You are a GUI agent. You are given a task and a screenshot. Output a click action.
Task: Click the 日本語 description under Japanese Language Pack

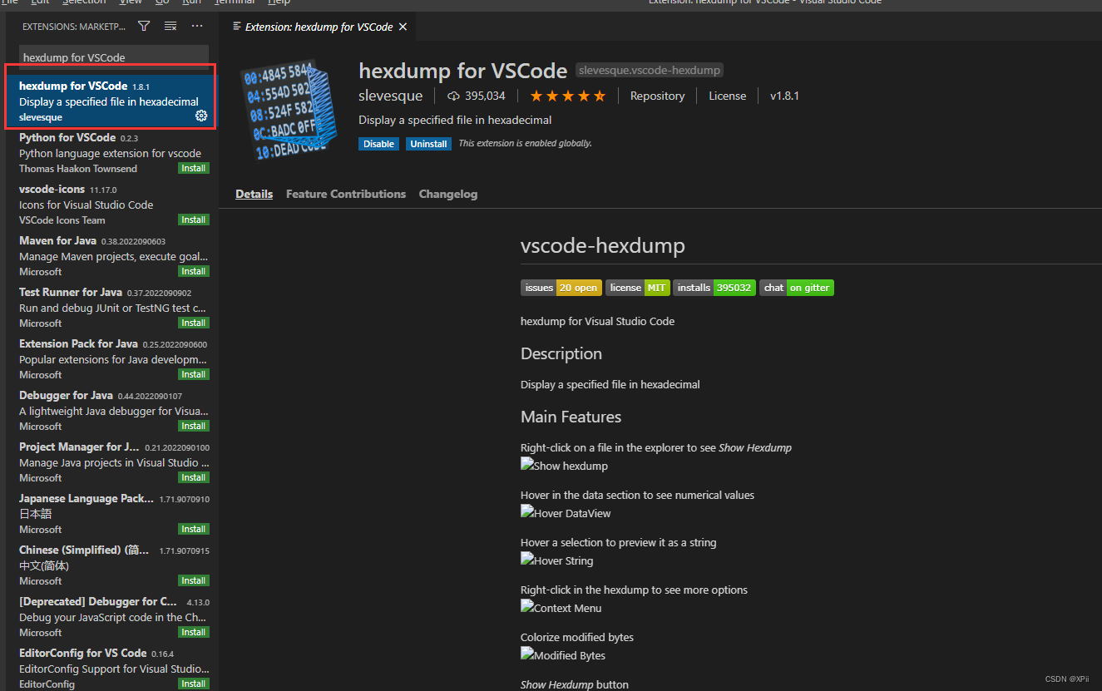(x=36, y=514)
